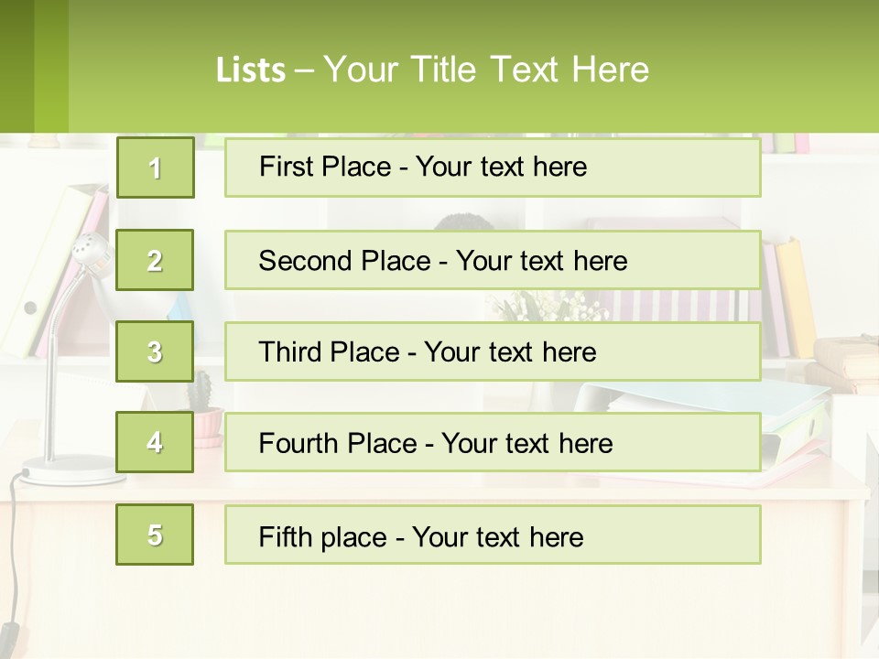Screen dimensions: 879x659
Task: Select the number 2 green box
Action: [x=155, y=260]
